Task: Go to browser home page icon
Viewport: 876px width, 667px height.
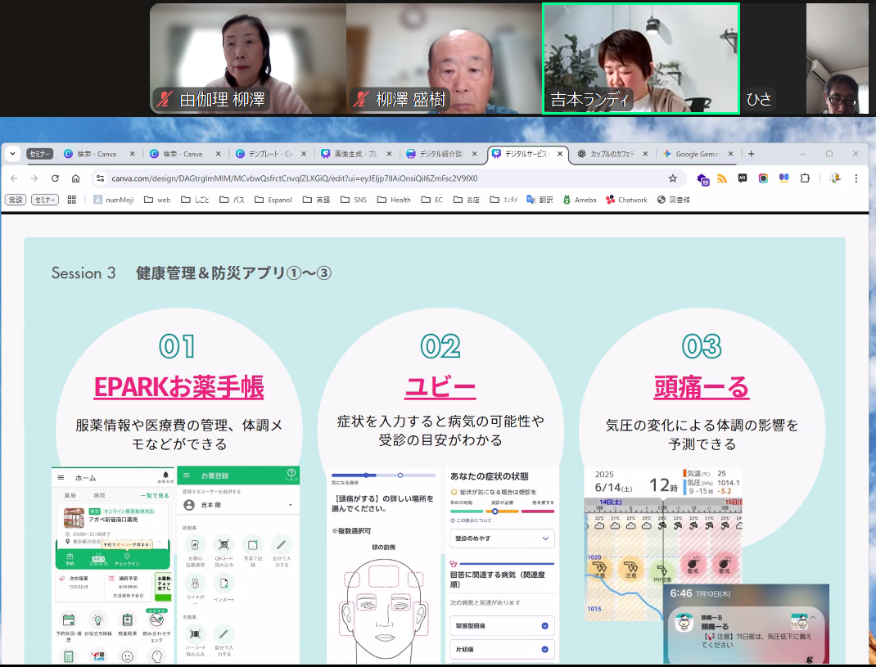Action: coord(75,178)
